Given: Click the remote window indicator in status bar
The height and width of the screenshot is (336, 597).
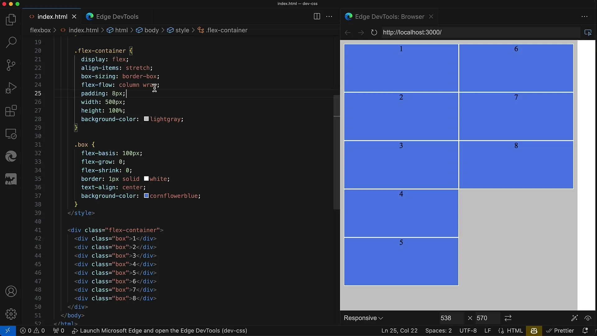Looking at the screenshot, I should pos(8,331).
